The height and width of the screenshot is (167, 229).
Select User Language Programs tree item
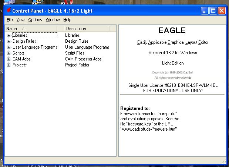[35, 47]
